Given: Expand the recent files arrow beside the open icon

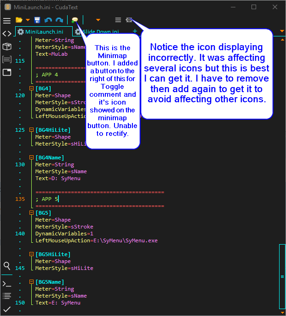Looking at the screenshot, I should tap(28, 20).
